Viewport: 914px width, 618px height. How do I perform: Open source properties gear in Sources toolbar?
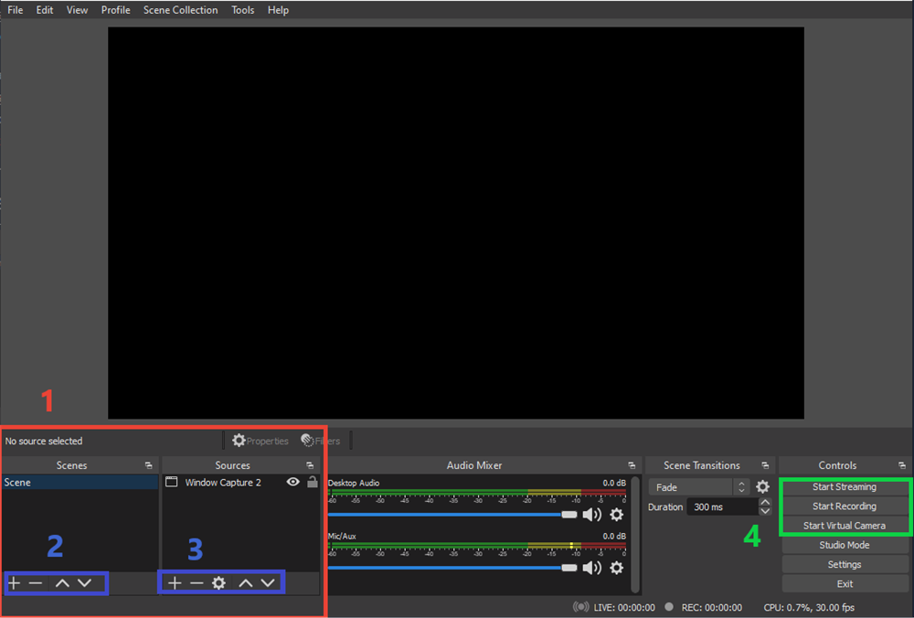(x=218, y=583)
